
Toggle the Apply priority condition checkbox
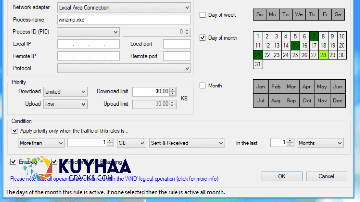click(x=15, y=130)
